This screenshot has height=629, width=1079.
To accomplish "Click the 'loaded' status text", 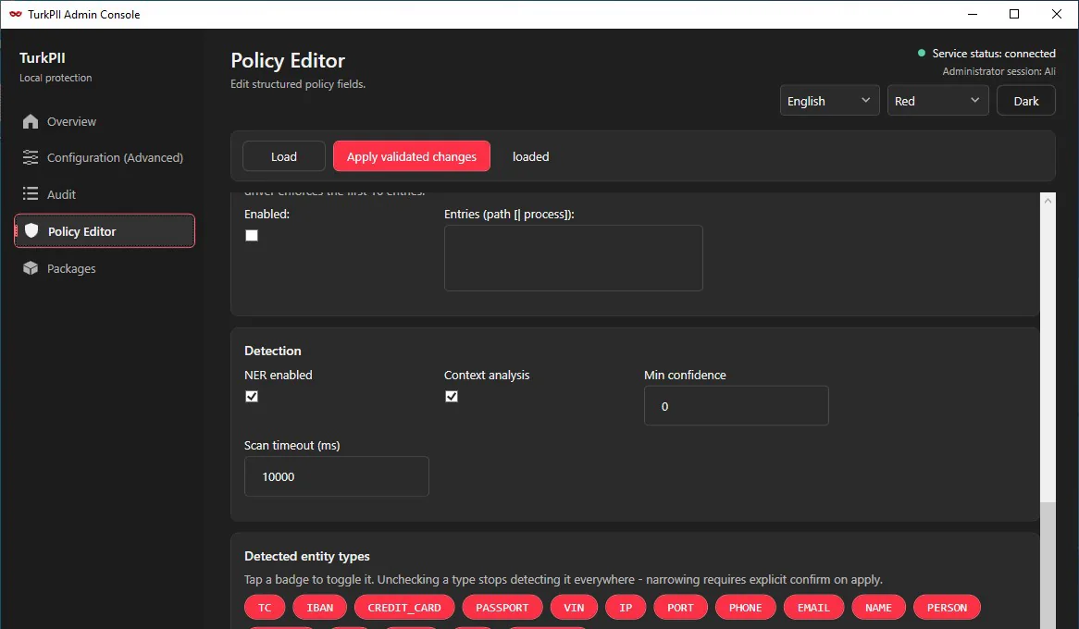I will (530, 157).
